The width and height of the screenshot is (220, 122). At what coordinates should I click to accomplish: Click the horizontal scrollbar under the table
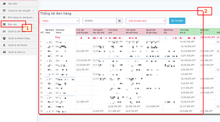[129, 114]
